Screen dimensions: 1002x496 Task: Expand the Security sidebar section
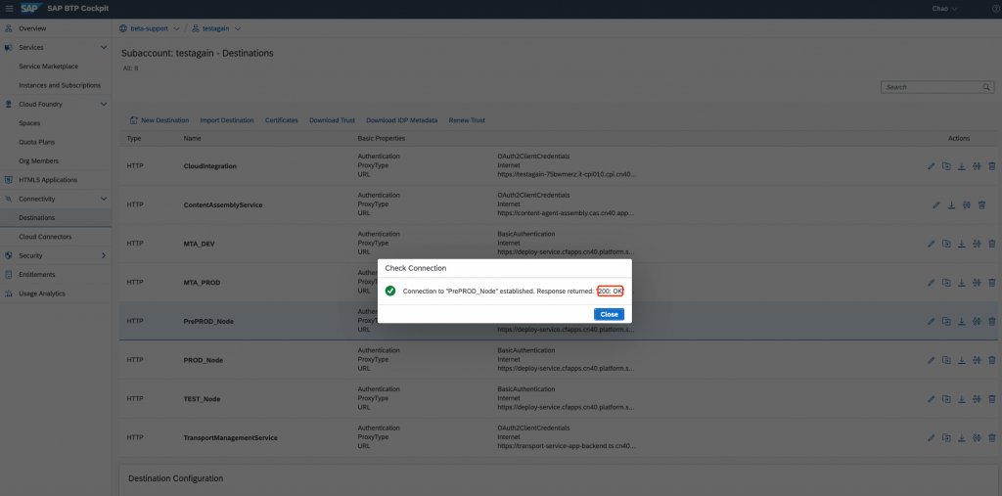[104, 255]
